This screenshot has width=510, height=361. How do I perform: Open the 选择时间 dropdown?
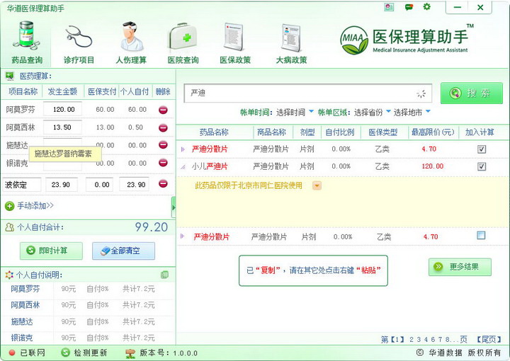[295, 113]
